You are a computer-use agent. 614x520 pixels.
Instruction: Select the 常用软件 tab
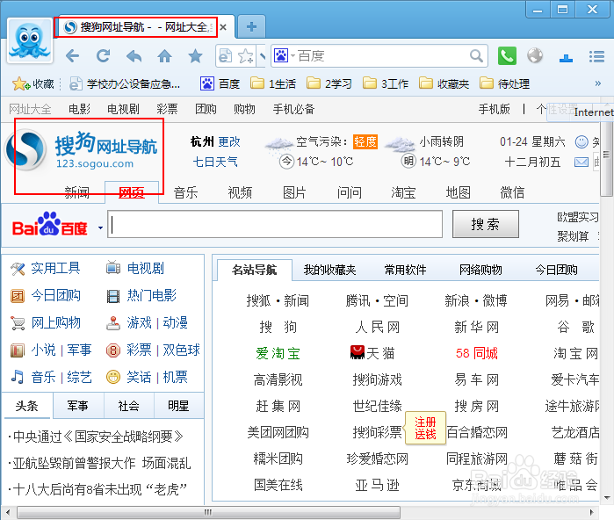(x=405, y=270)
